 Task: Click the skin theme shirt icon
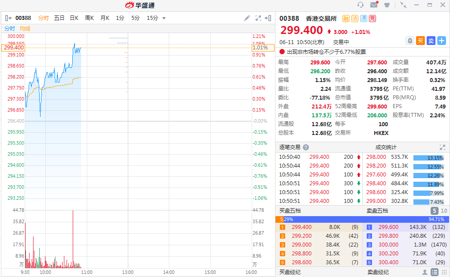tap(387, 5)
